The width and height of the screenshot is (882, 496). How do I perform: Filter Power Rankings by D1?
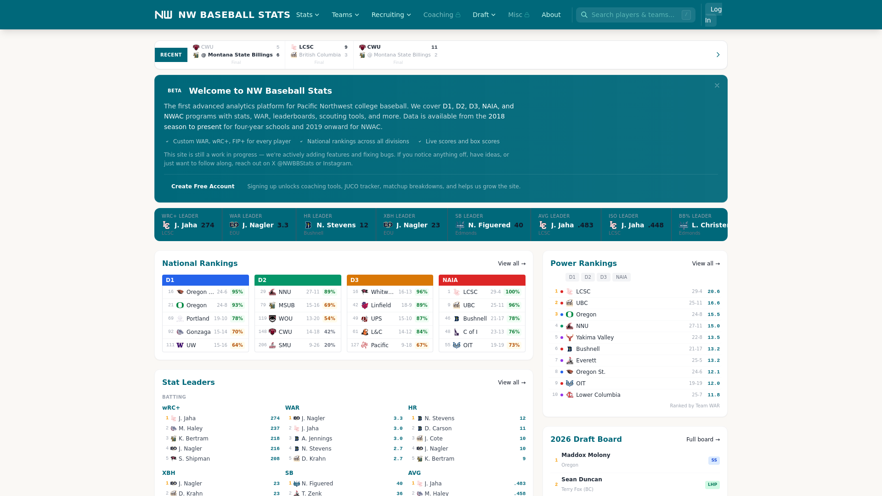coord(572,277)
